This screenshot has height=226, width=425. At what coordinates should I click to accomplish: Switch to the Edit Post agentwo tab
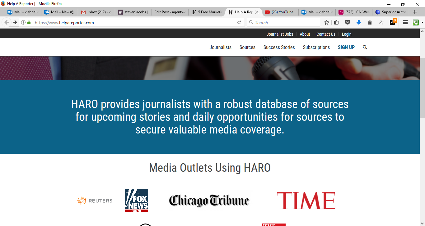170,12
